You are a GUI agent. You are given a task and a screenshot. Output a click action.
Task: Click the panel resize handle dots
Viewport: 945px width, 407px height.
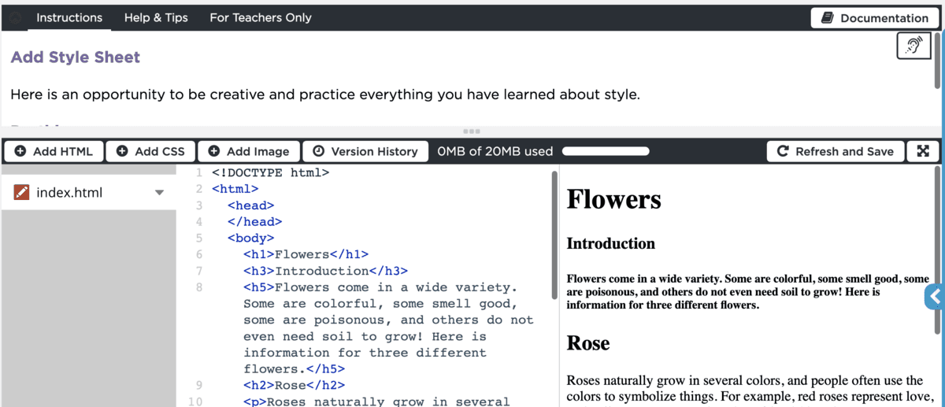472,131
